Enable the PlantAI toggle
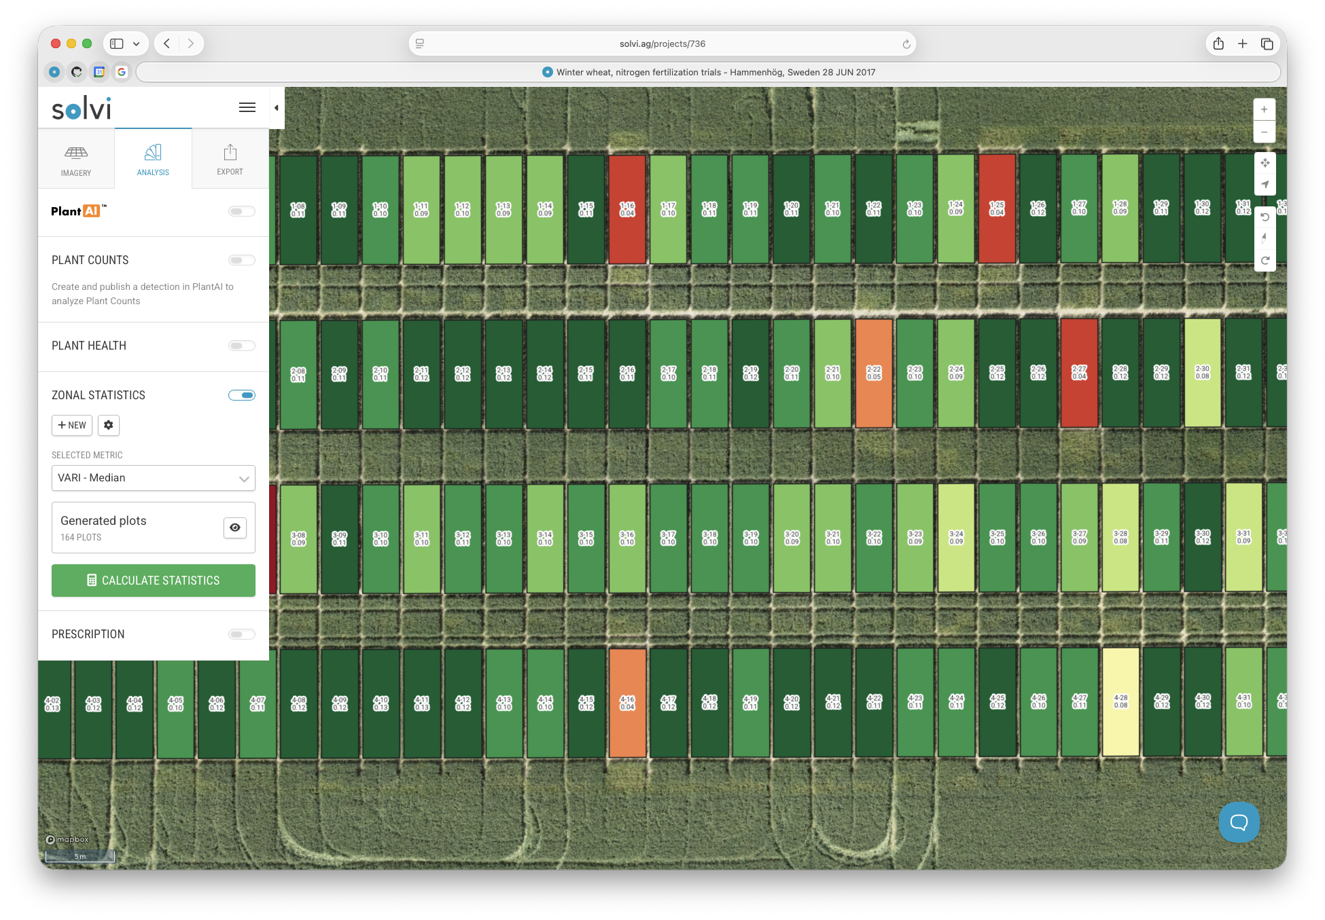Screen dimensions: 1325x920 (241, 211)
